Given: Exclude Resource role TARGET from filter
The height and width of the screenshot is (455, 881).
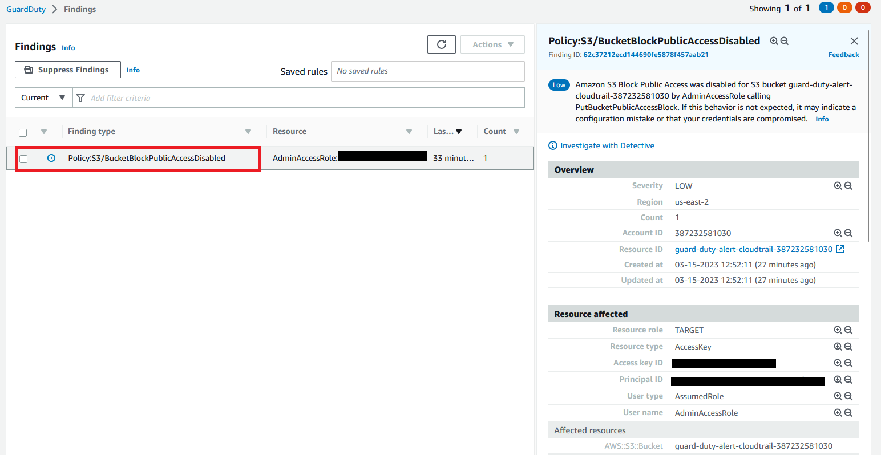Looking at the screenshot, I should click(x=848, y=330).
